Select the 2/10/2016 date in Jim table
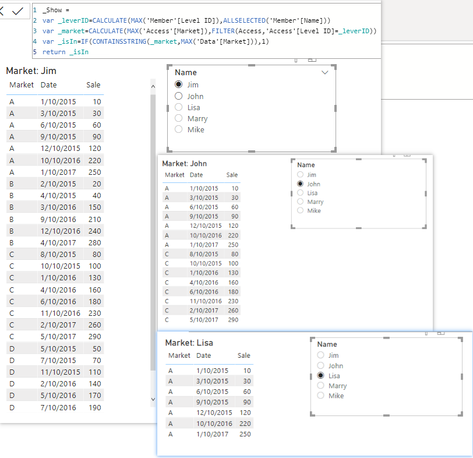 click(58, 384)
